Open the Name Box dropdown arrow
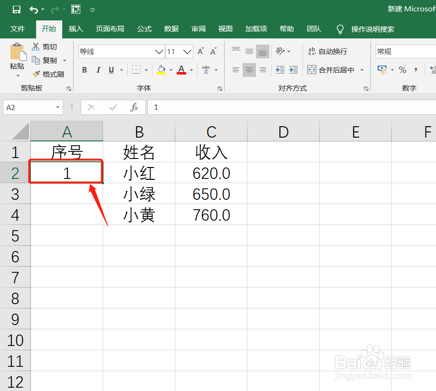Viewport: 436px width, 391px height. point(57,107)
